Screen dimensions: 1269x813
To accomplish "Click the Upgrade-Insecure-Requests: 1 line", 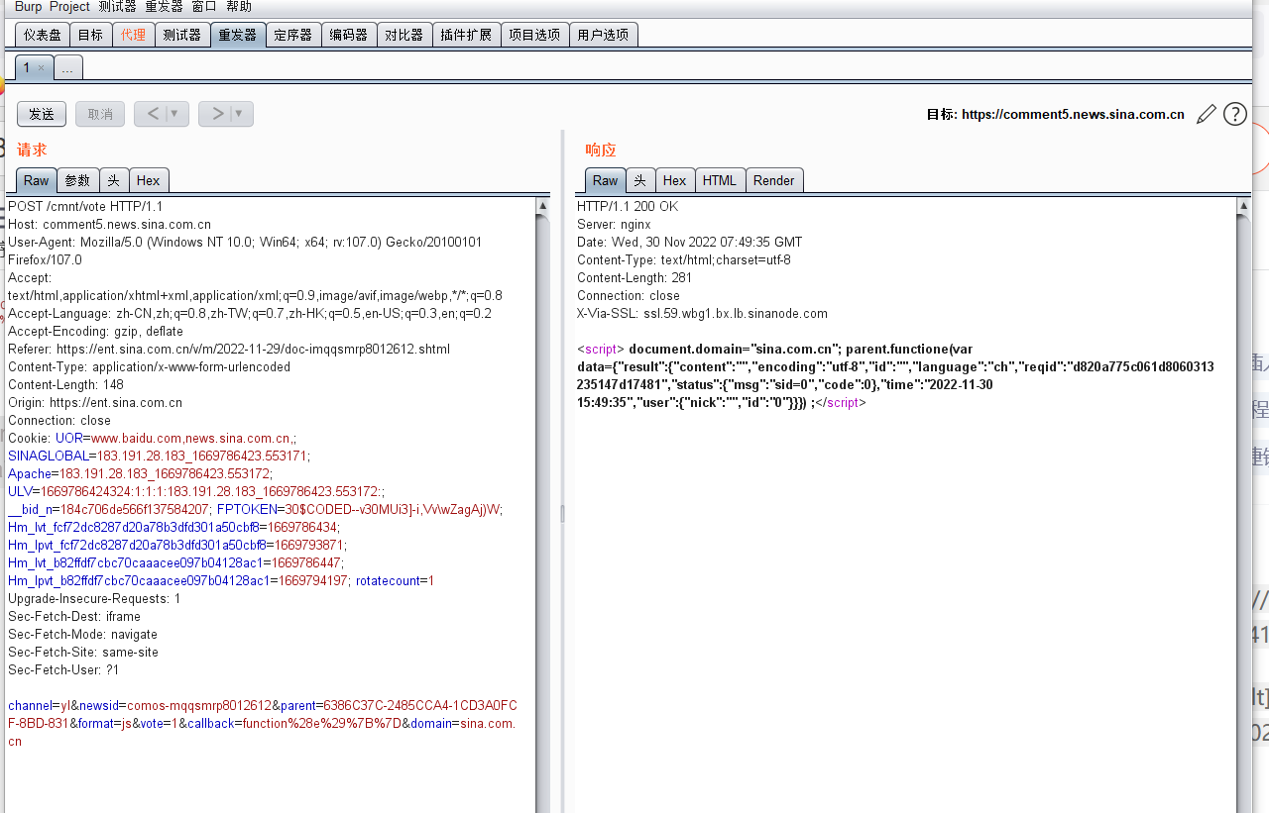I will click(x=94, y=599).
